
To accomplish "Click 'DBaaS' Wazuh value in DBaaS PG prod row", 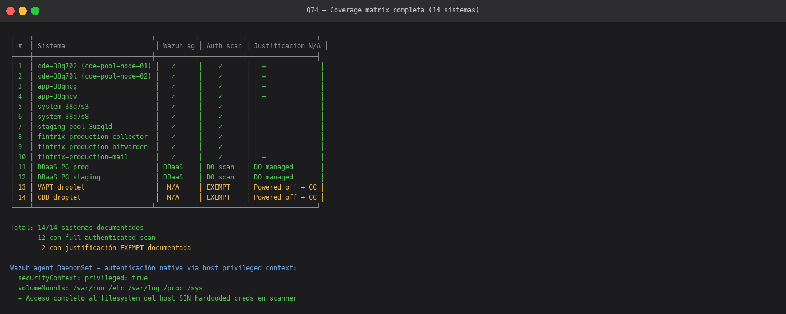I will 173,167.
